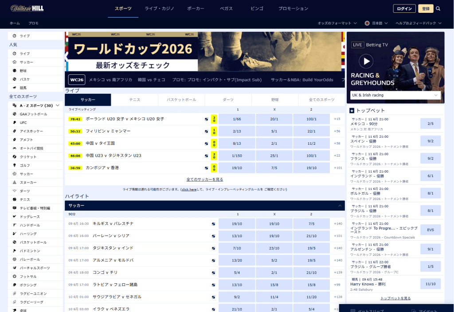Open the カンボジア v 香港 live match
The image size is (454, 312).
click(102, 168)
